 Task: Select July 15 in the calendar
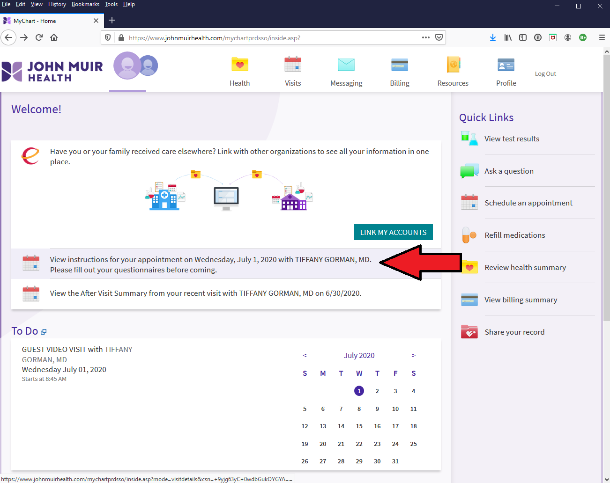(x=359, y=426)
